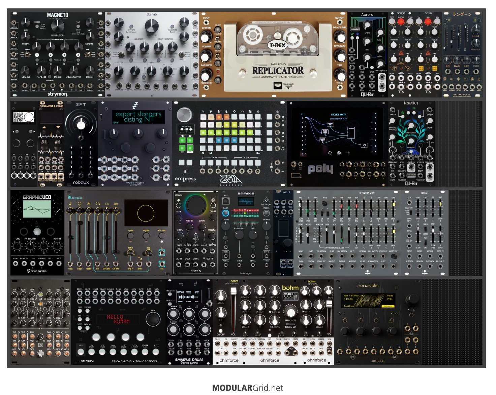
Task: Hit the TAP button on Magneto
Action: (x=78, y=26)
